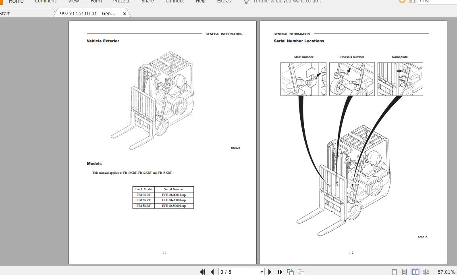
Task: Open the Find search tool
Action: pos(412,2)
